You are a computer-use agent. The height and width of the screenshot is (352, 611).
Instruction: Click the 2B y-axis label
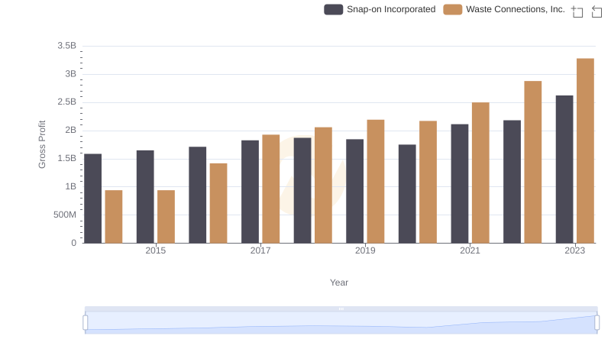pyautogui.click(x=70, y=130)
